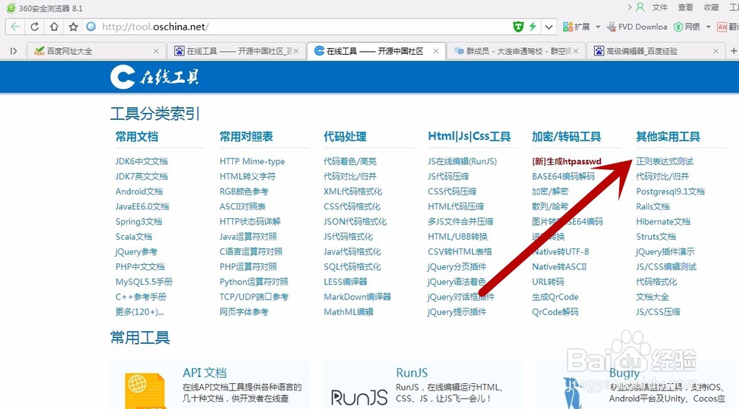Open a new tab with plus button
The width and height of the screenshot is (739, 409).
[x=733, y=51]
